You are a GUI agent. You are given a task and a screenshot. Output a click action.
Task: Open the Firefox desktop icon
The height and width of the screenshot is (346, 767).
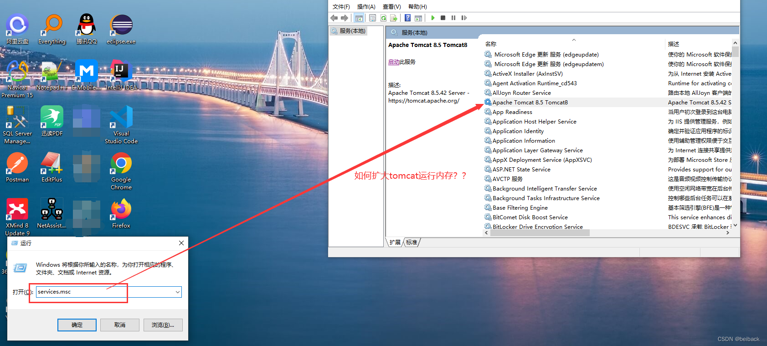(121, 213)
